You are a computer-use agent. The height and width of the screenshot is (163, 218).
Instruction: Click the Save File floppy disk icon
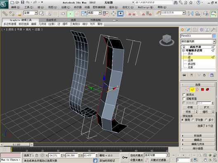tap(22, 2)
